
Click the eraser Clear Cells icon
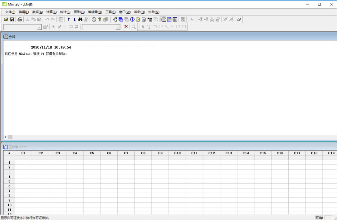tap(239, 20)
